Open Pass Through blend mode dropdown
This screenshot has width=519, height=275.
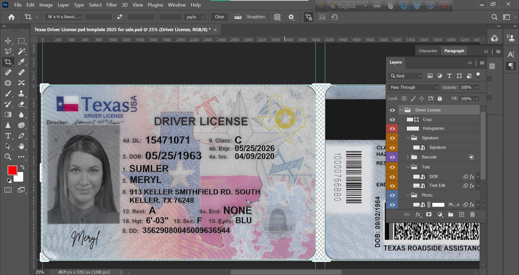pyautogui.click(x=414, y=87)
